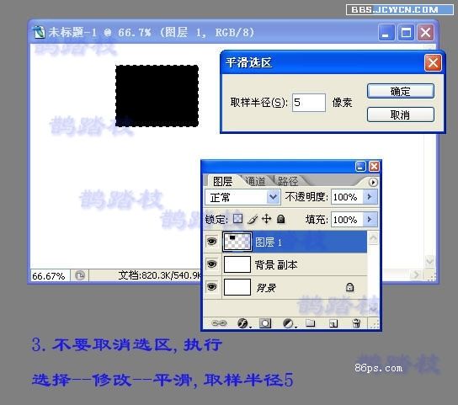Select the 背景 layer name

pyautogui.click(x=266, y=288)
